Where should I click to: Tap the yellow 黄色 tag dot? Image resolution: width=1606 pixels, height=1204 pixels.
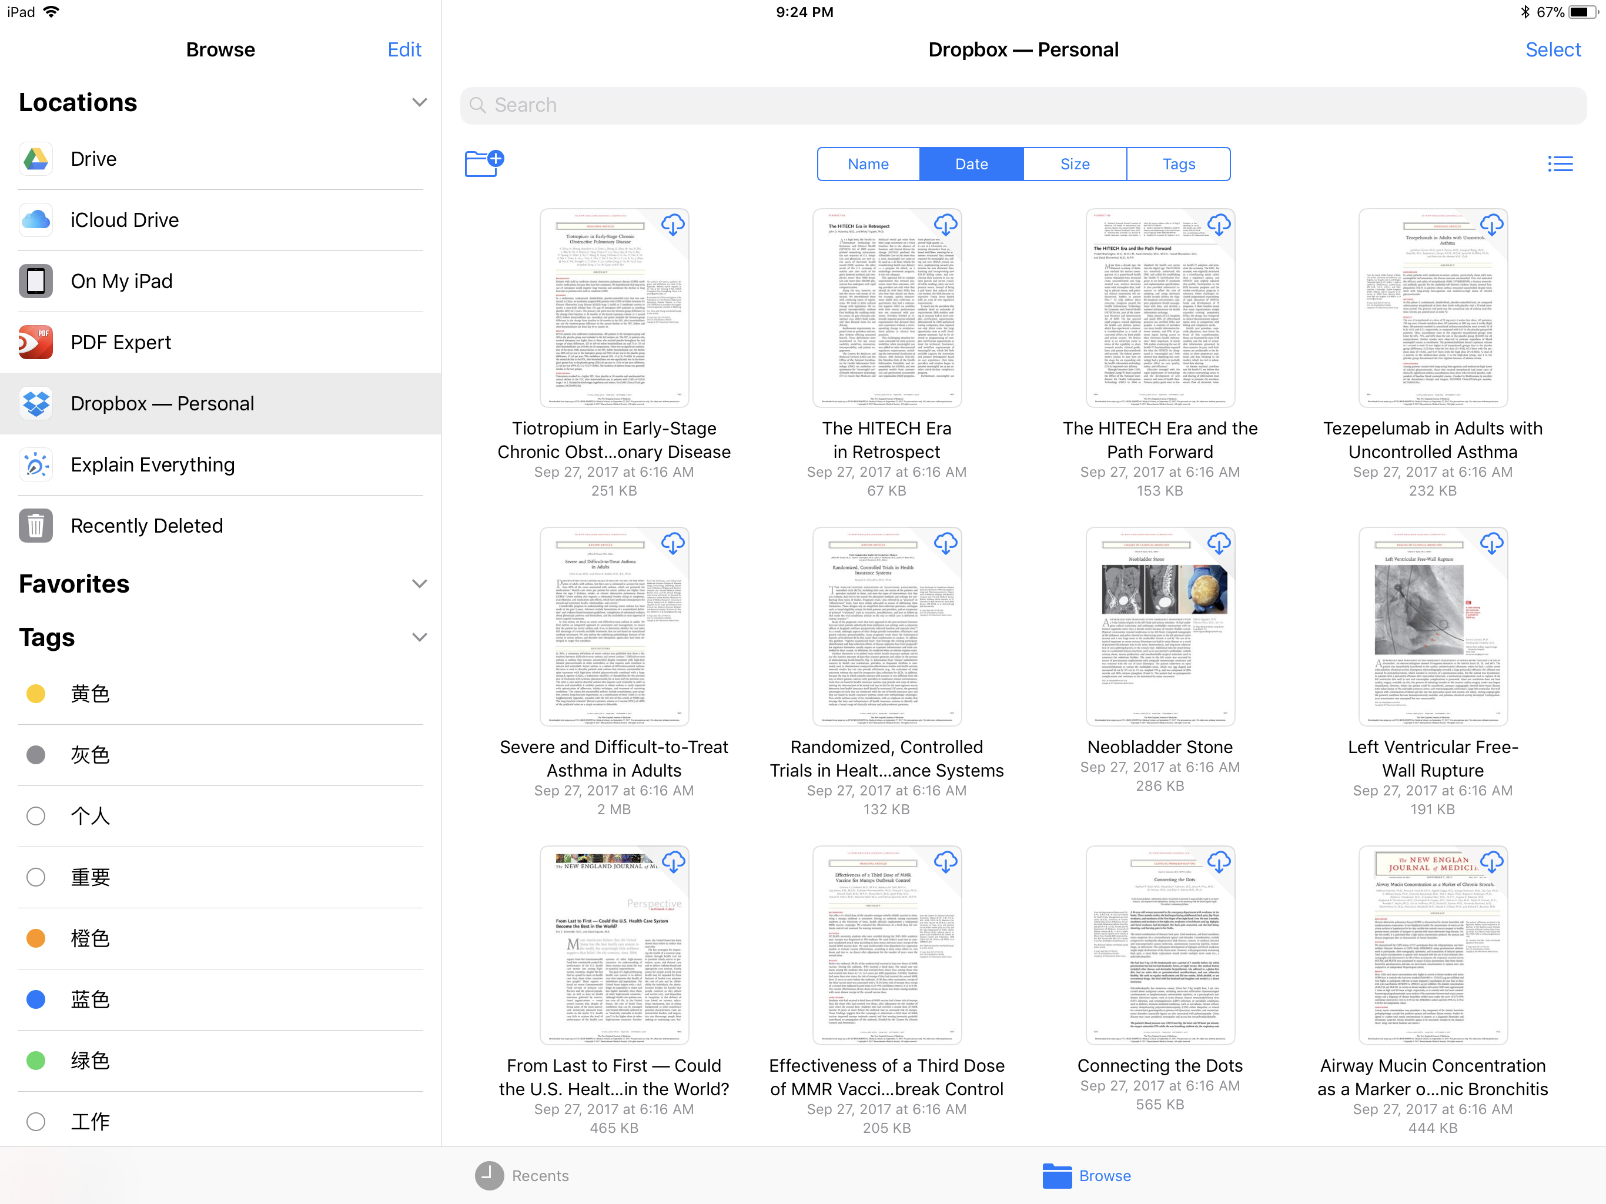(x=36, y=694)
